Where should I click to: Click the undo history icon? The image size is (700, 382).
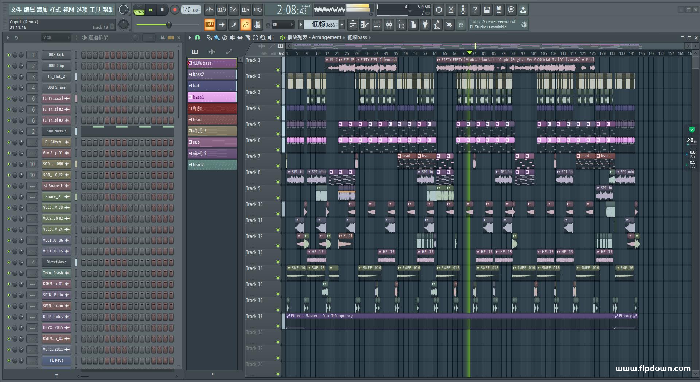(x=439, y=10)
